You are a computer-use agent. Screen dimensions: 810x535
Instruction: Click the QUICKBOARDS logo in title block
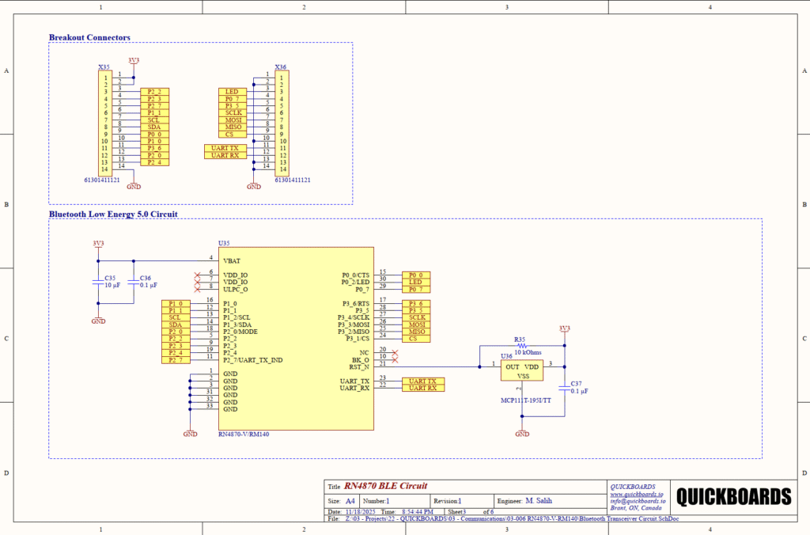[732, 497]
